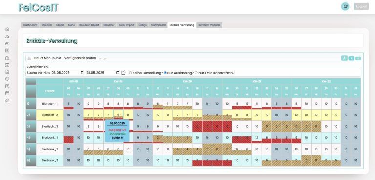Select the Biertisch_2 entity row label

click(50, 115)
